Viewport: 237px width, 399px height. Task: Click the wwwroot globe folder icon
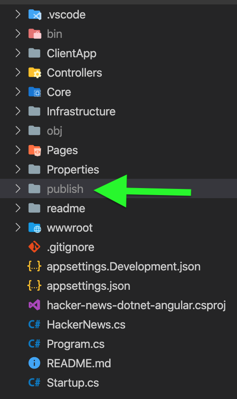[x=35, y=228]
